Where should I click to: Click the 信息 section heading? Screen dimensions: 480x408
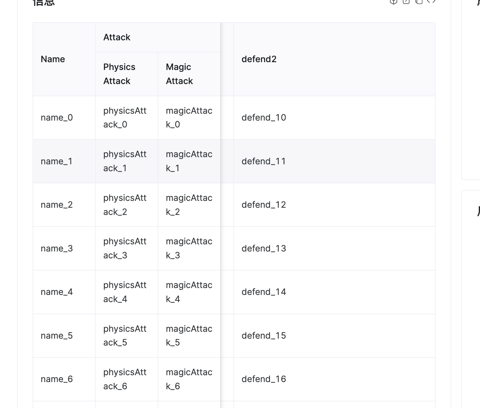44,2
